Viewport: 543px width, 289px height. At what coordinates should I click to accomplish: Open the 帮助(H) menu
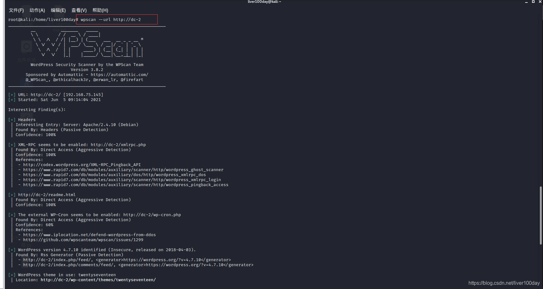tap(100, 10)
